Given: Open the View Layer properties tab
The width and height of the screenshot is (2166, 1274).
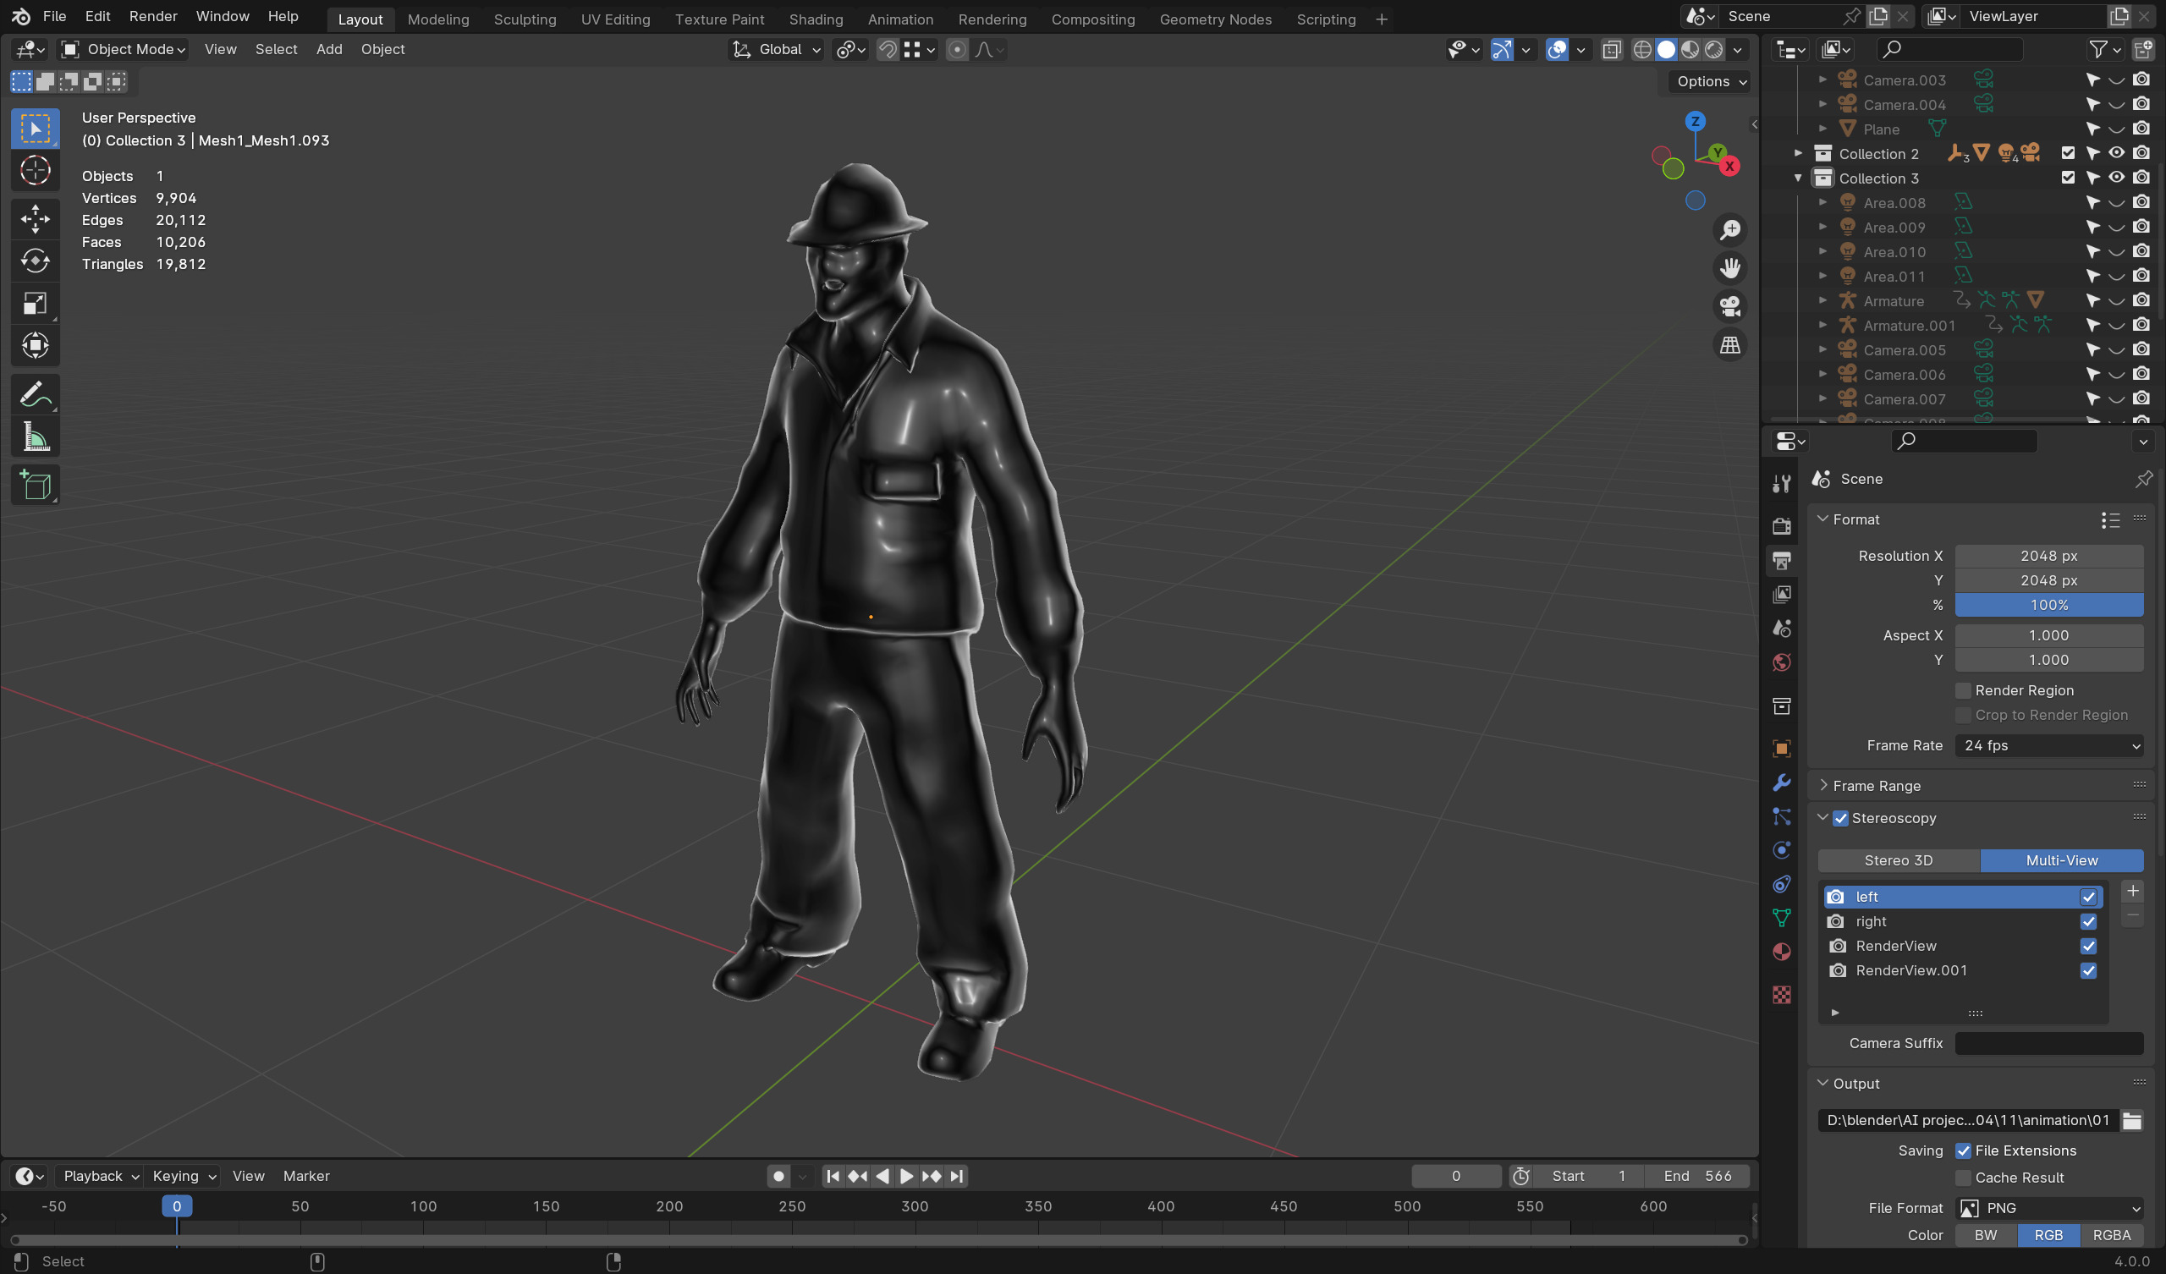Looking at the screenshot, I should click(1782, 594).
